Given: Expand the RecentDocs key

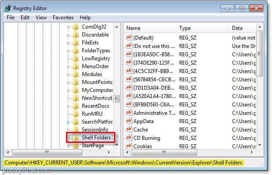Looking at the screenshot, I should point(68,106).
